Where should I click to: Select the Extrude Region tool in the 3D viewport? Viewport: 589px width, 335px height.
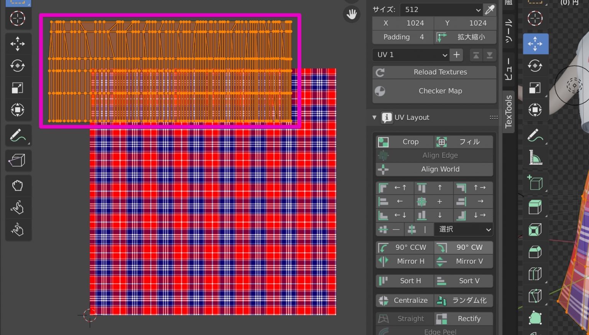pyautogui.click(x=535, y=206)
